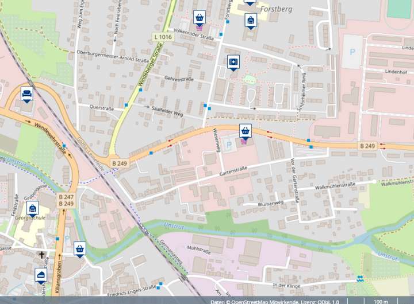Open shopping basket marker beside Kiliansgraben
Viewport: 414px width, 304px height.
pos(80,250)
